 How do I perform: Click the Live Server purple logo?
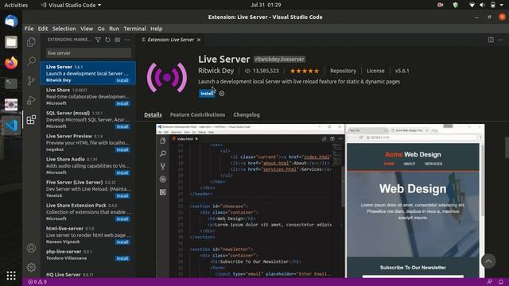tap(167, 78)
